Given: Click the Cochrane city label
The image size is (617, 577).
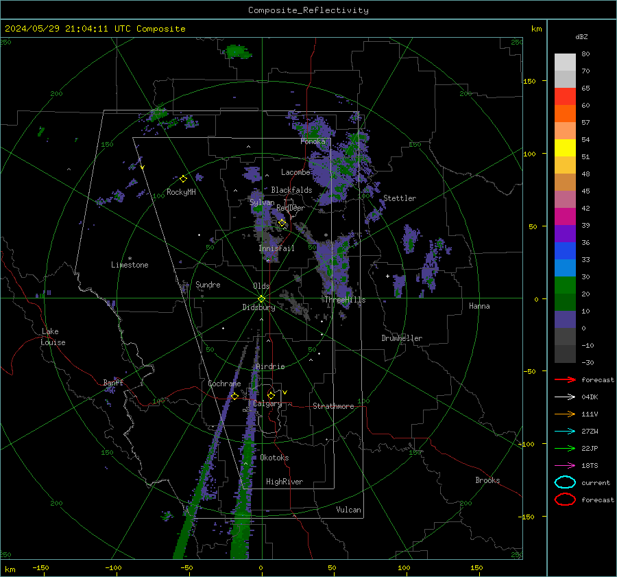Looking at the screenshot, I should pos(224,384).
